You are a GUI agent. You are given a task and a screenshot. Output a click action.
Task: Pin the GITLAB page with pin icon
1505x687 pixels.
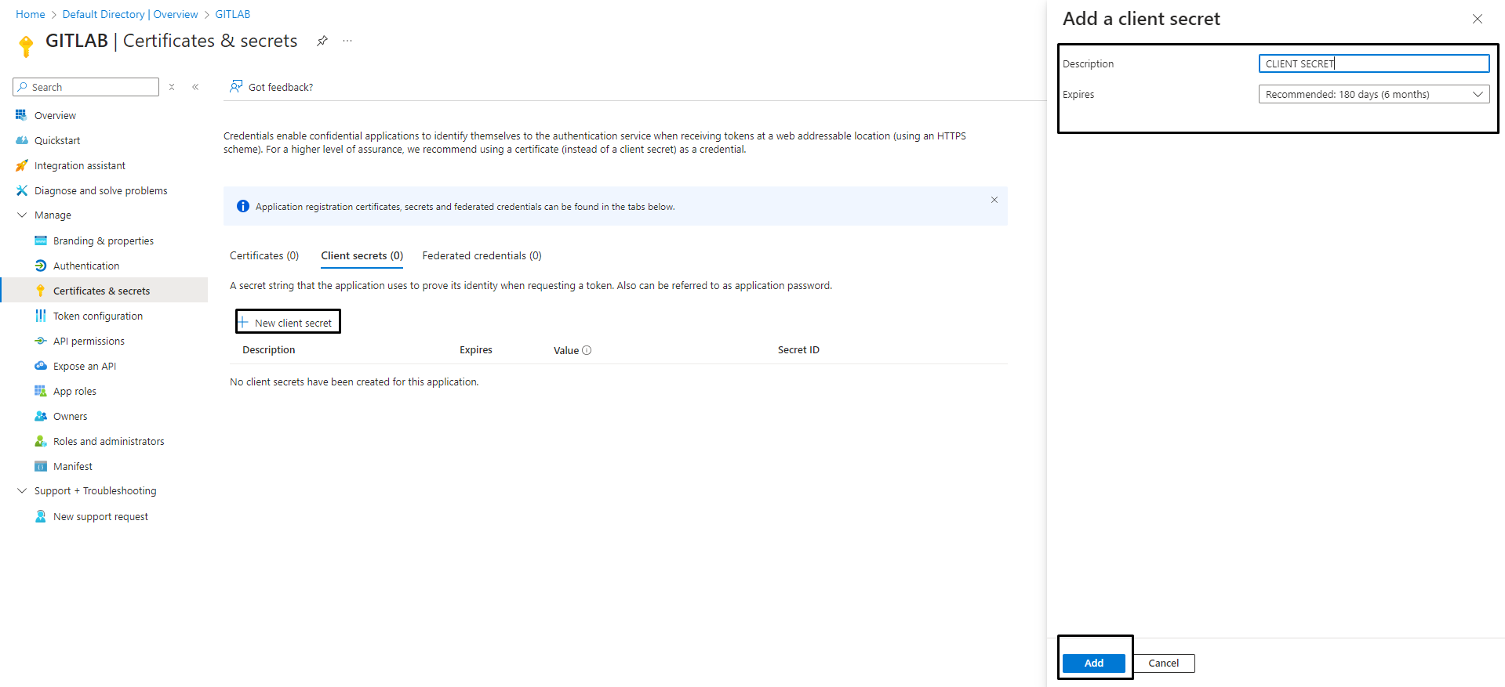tap(322, 42)
